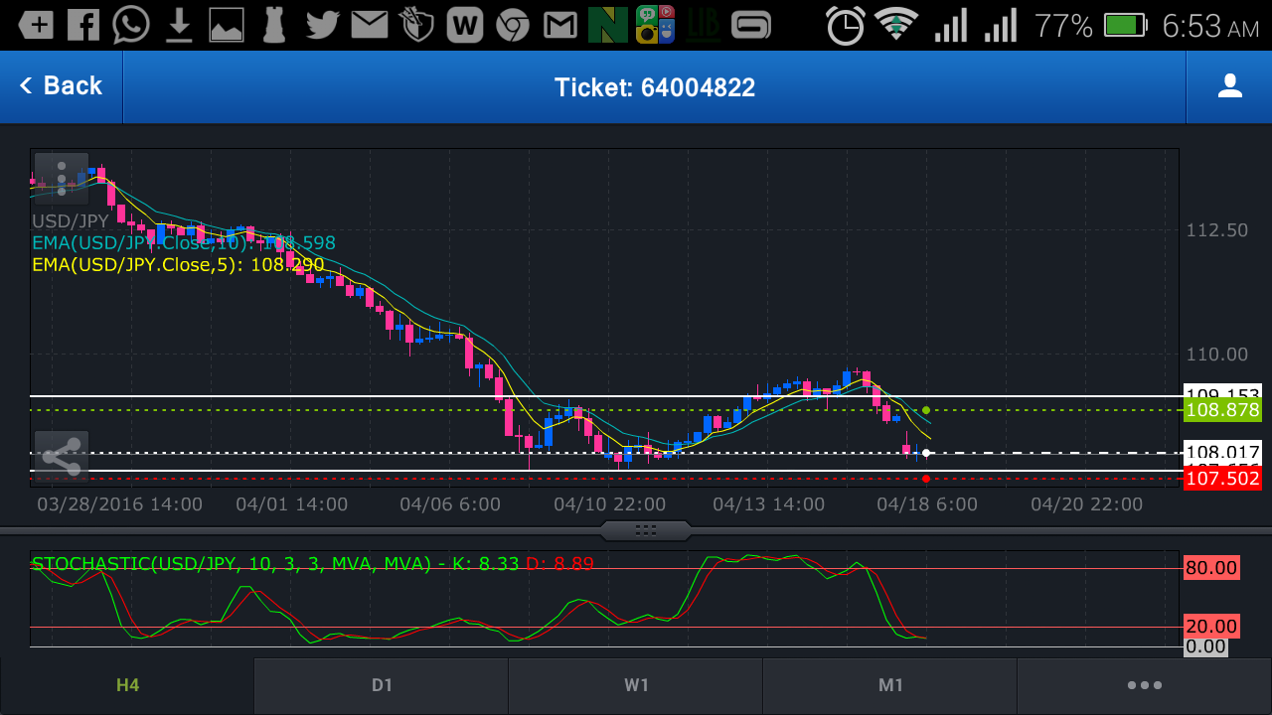Tap the stochastic 20.00 level label
The image size is (1272, 715).
1211,627
